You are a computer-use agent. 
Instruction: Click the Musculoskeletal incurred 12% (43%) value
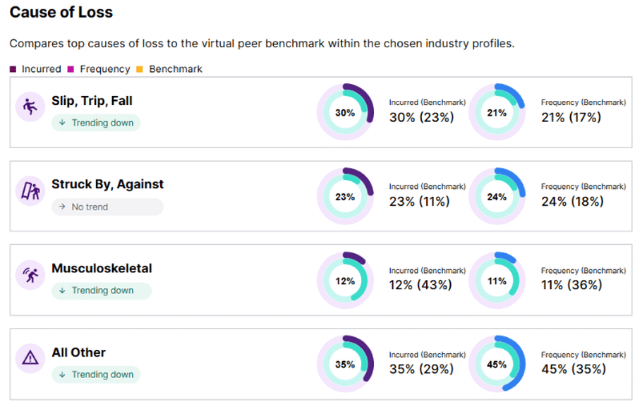click(x=421, y=286)
